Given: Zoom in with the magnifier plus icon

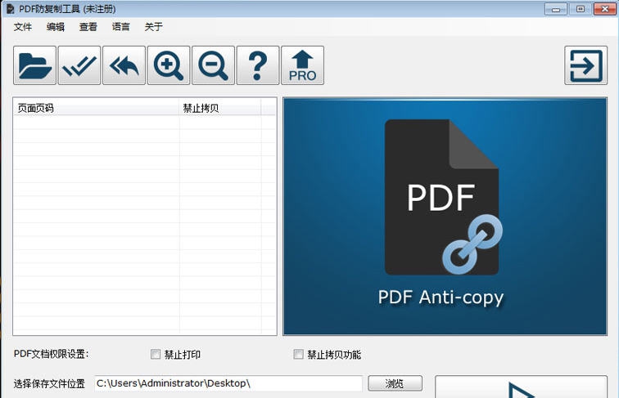Looking at the screenshot, I should (169, 65).
